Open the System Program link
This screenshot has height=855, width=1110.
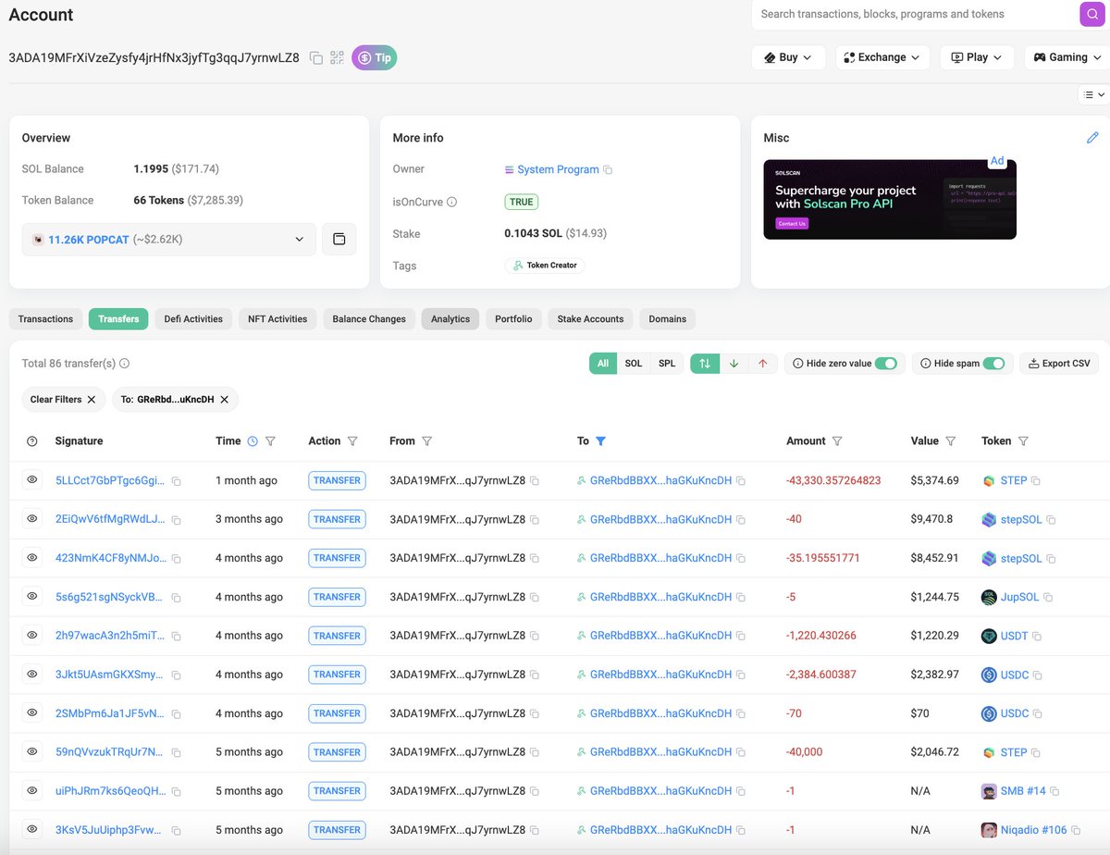(558, 169)
